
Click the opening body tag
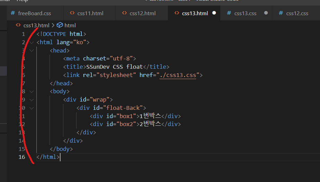[60, 91]
